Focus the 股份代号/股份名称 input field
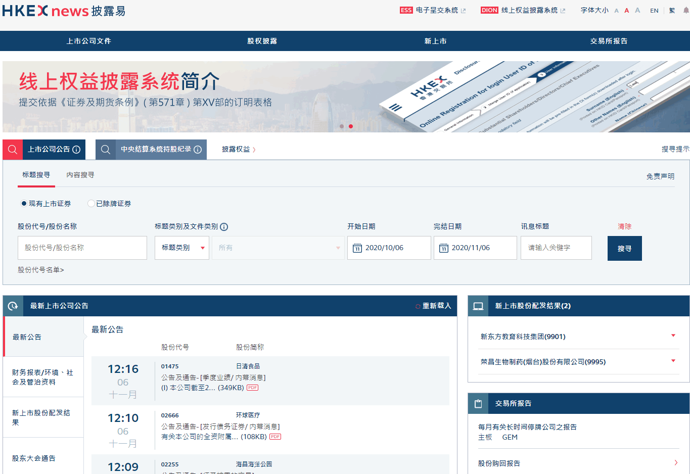This screenshot has width=690, height=474. point(82,248)
